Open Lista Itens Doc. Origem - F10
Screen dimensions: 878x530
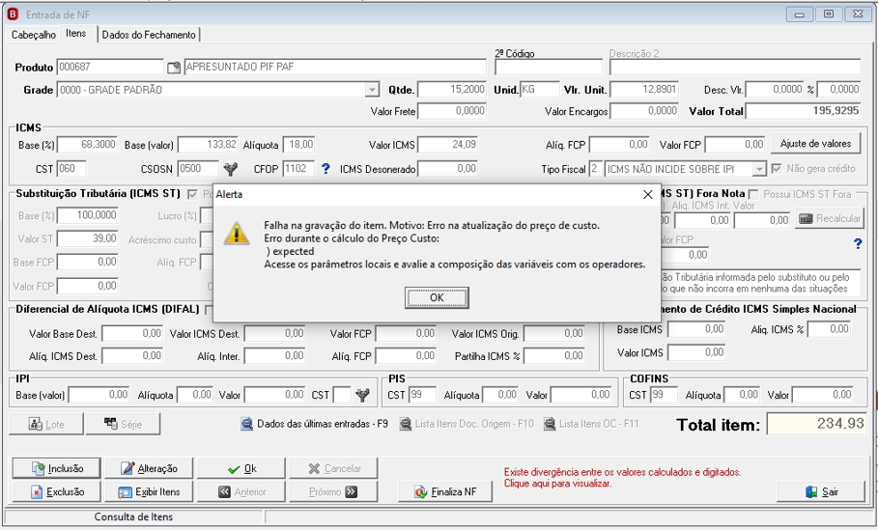467,424
